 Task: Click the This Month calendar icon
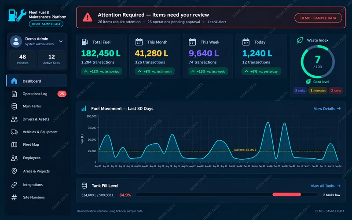[x=139, y=42]
